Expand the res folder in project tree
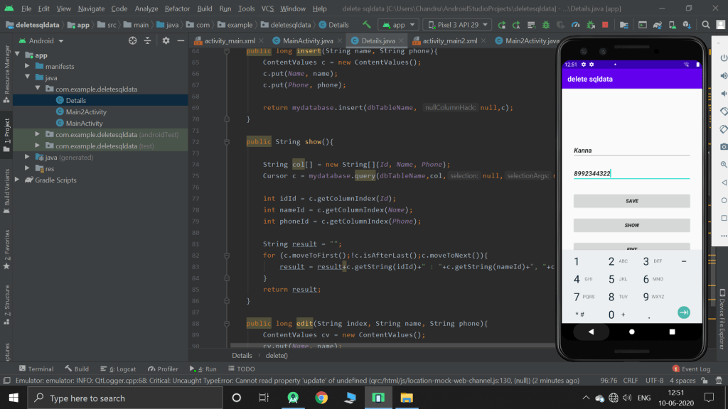 (x=28, y=169)
